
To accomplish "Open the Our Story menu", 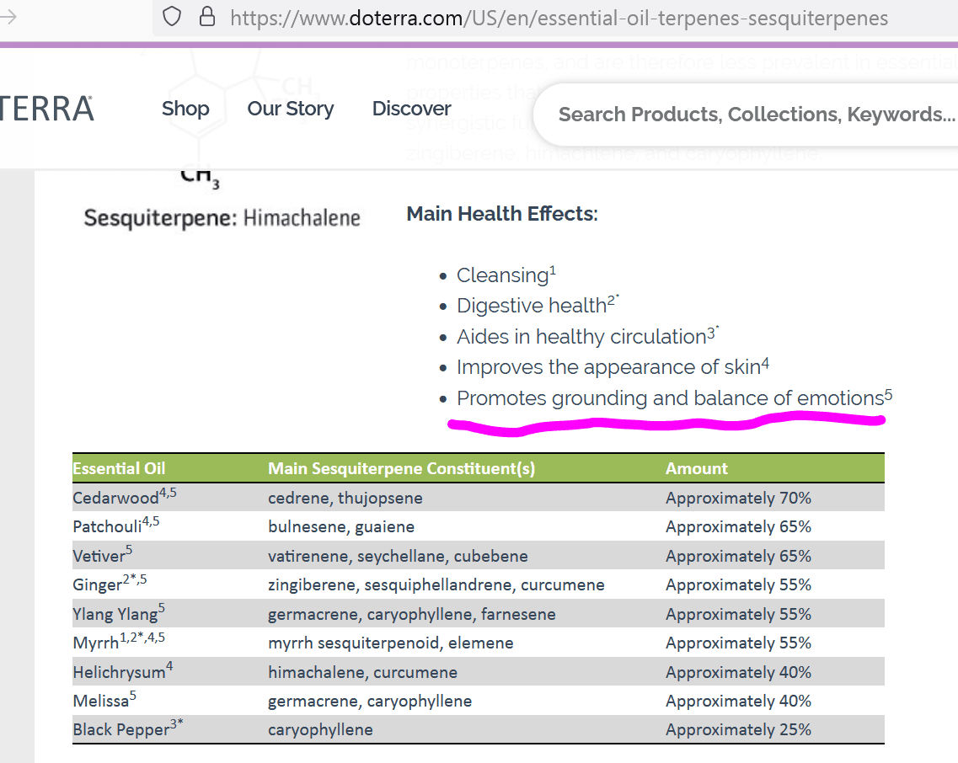I will [x=290, y=109].
